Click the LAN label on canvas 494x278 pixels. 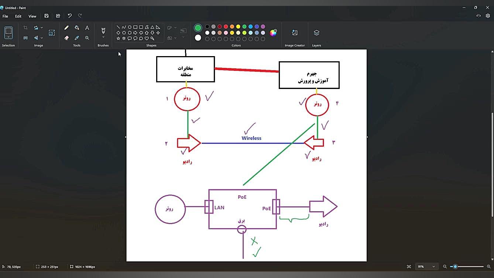pos(219,208)
